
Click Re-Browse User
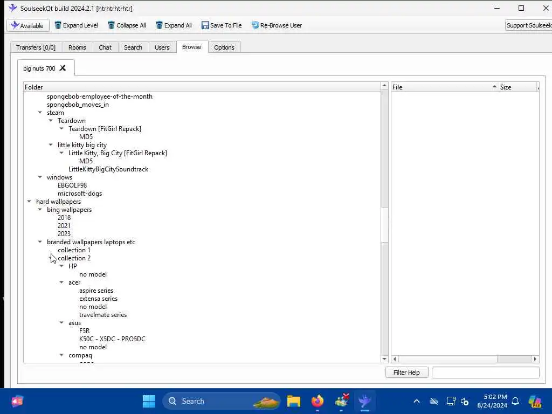(277, 25)
